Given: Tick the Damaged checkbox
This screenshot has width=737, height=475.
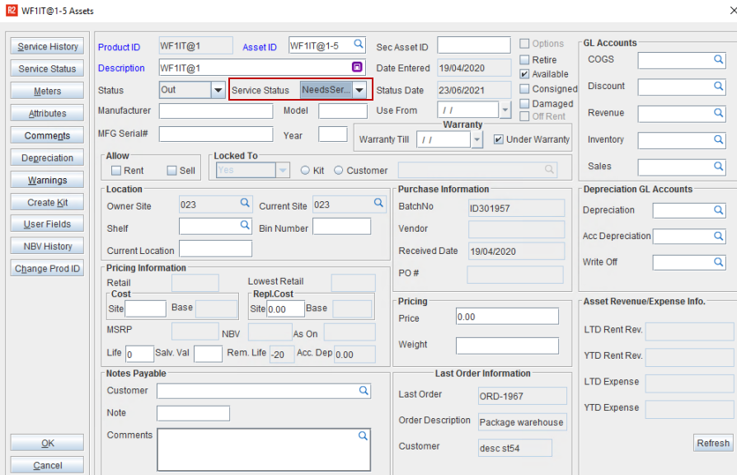Looking at the screenshot, I should pyautogui.click(x=525, y=104).
